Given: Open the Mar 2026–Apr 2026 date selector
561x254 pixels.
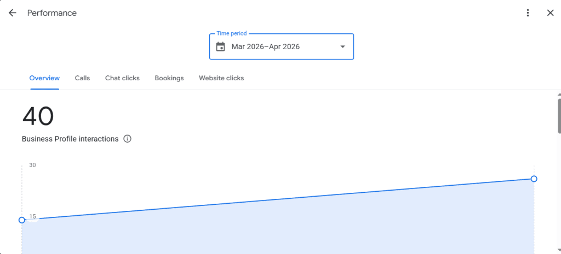Looking at the screenshot, I should coord(282,47).
